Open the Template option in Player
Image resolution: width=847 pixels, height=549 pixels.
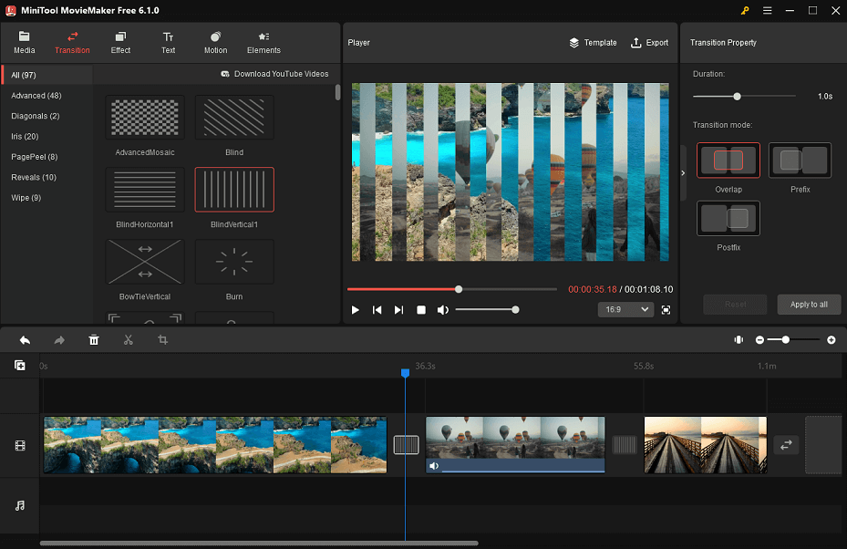[x=593, y=43]
